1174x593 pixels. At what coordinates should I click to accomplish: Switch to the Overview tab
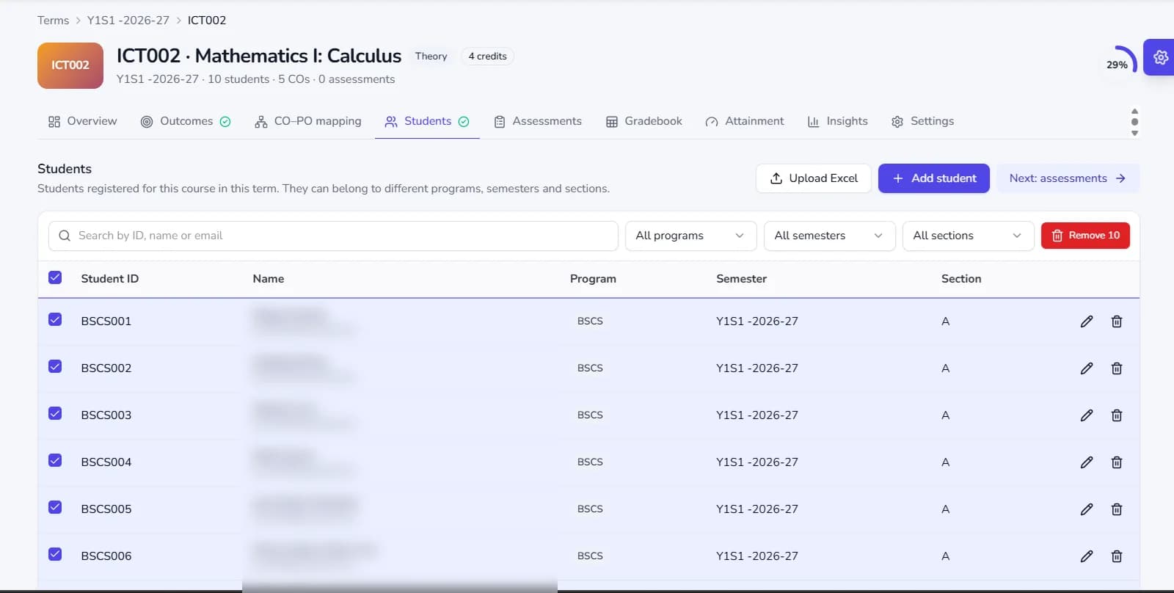(x=82, y=121)
